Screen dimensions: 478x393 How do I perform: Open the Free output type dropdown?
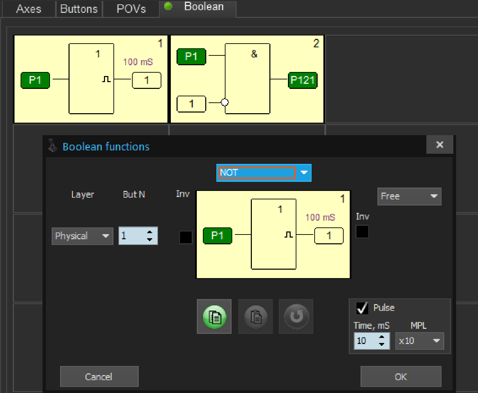pyautogui.click(x=409, y=196)
